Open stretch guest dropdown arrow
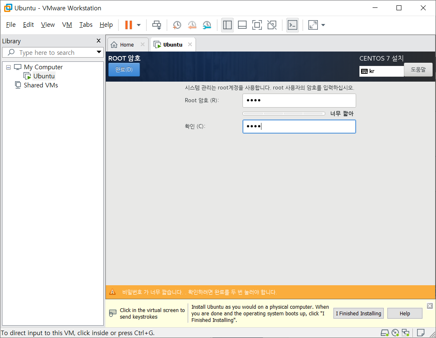This screenshot has width=436, height=338. point(323,25)
